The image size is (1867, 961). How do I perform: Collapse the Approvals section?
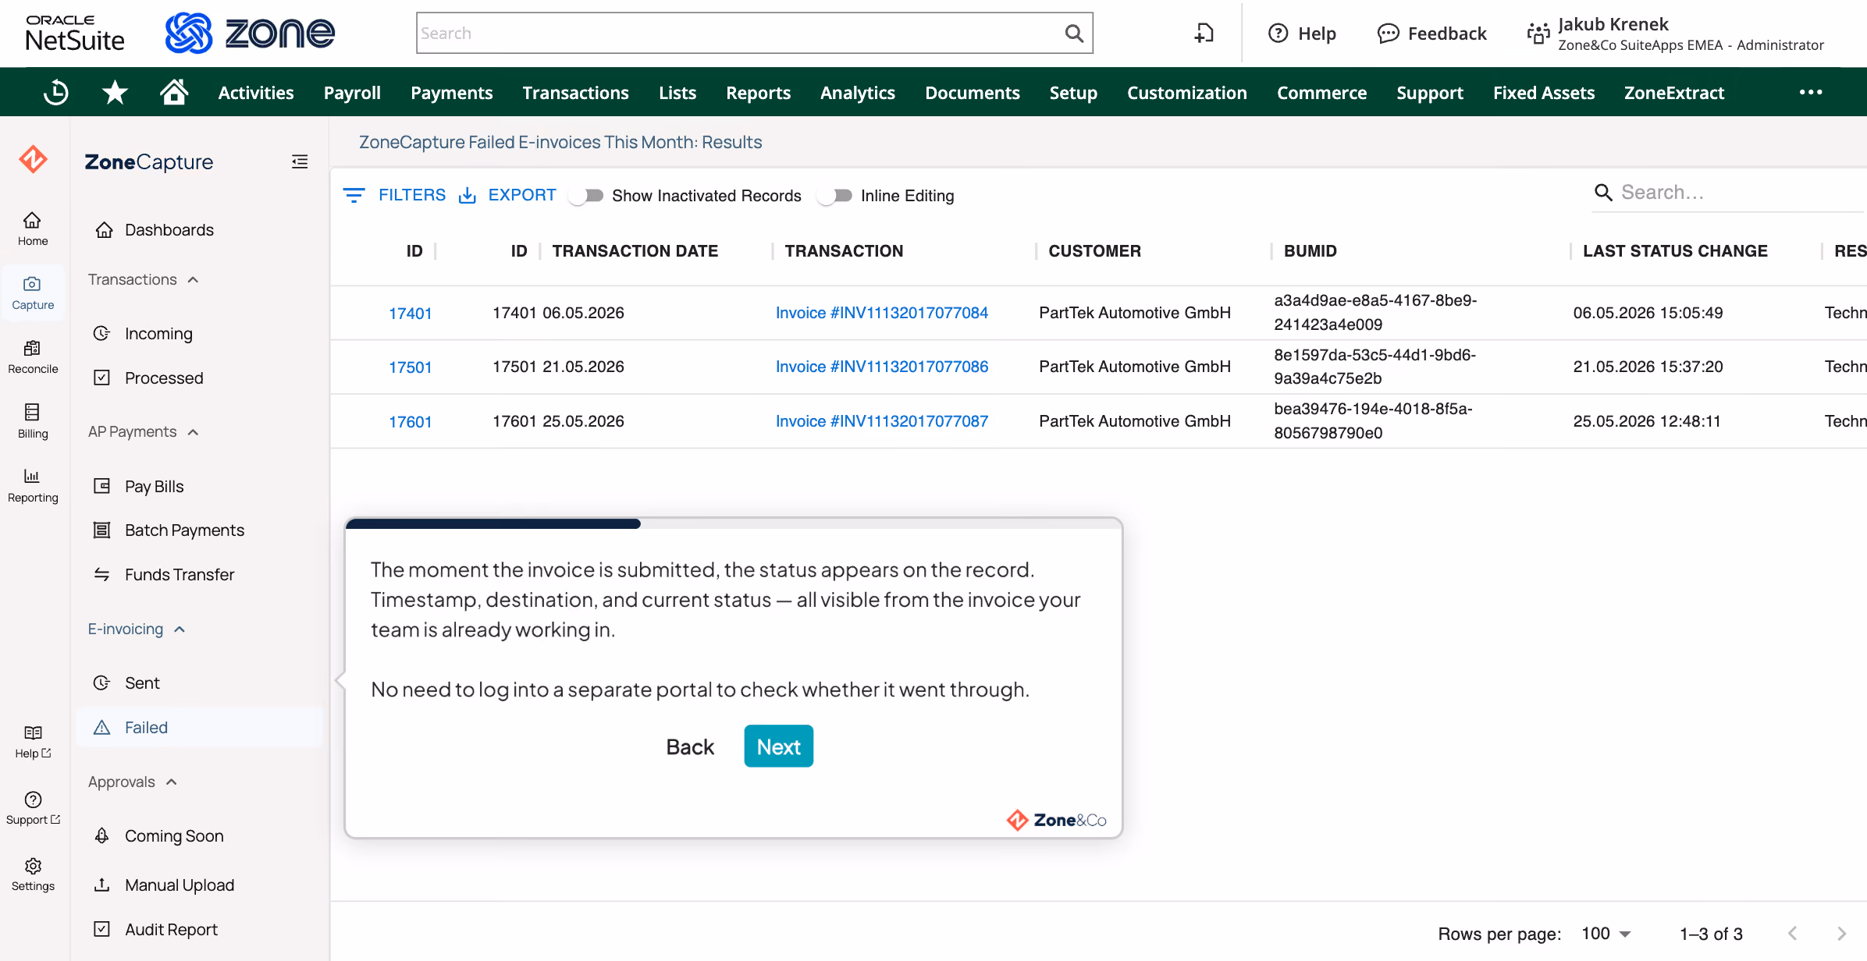point(133,782)
